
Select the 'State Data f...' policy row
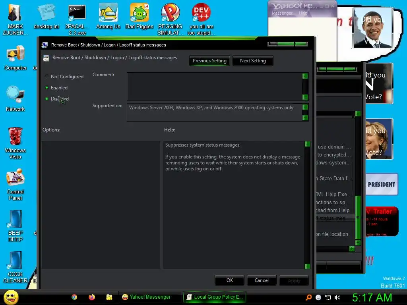[335, 178]
